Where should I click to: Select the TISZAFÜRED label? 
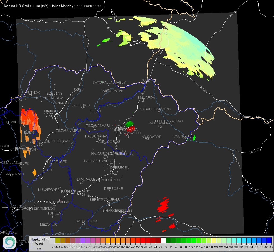coord(57,162)
